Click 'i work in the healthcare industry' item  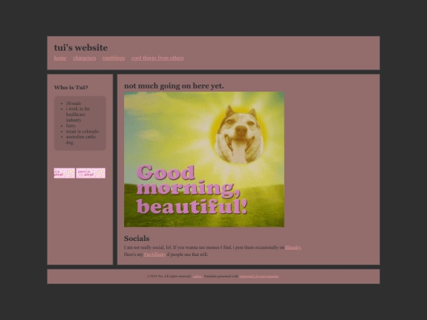[77, 115]
